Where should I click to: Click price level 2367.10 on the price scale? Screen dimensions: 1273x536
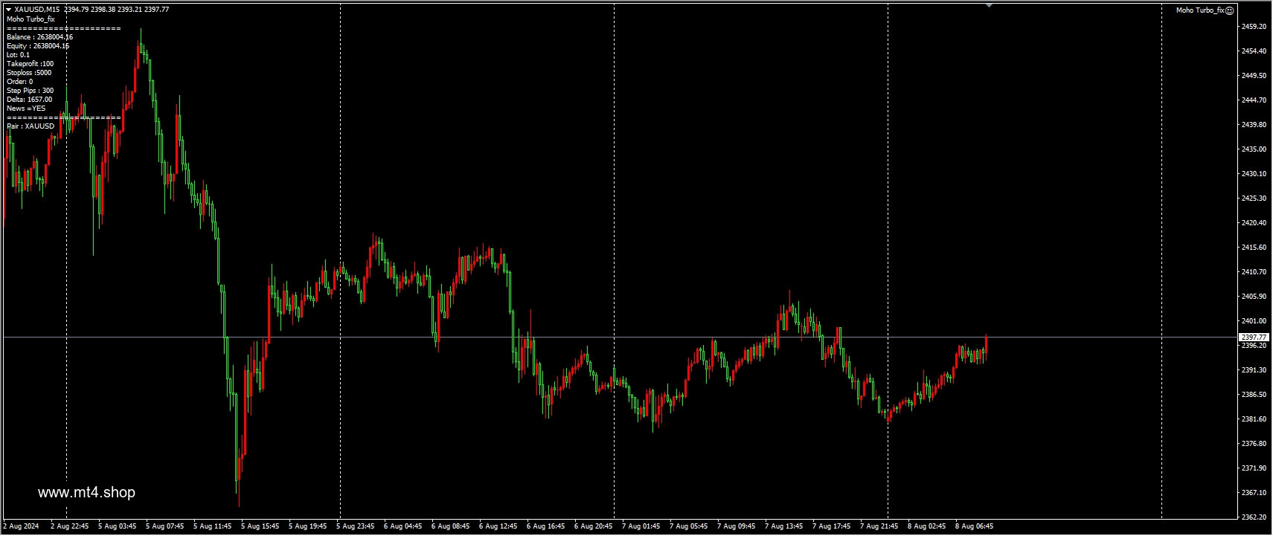[1254, 493]
